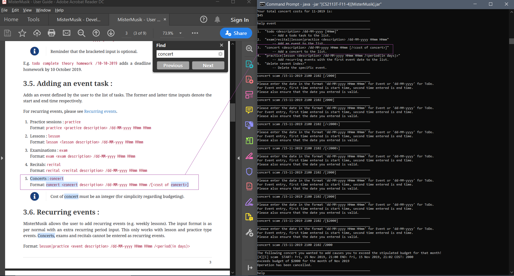Viewport: 514px width, 276px height.
Task: Open the View menu
Action: (27, 10)
